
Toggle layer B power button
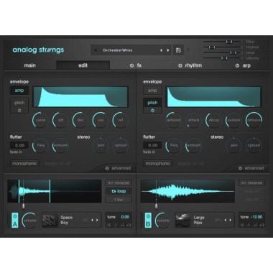(148, 216)
